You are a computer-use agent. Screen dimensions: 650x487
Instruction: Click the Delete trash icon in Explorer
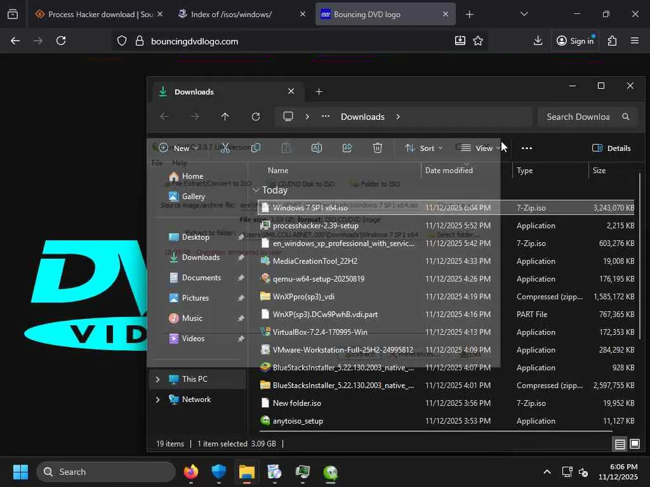tap(377, 148)
